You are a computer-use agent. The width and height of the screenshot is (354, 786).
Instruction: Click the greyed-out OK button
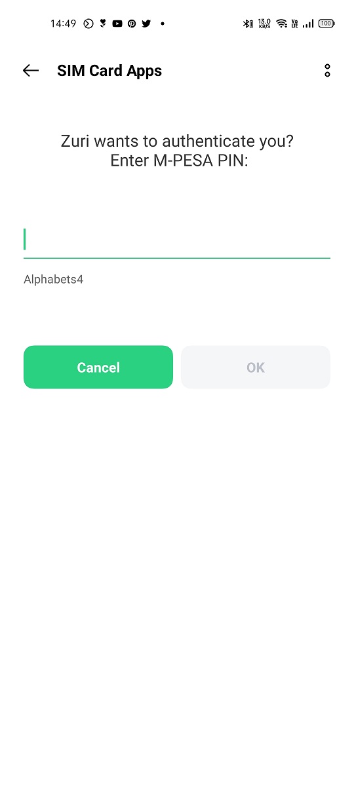(256, 367)
